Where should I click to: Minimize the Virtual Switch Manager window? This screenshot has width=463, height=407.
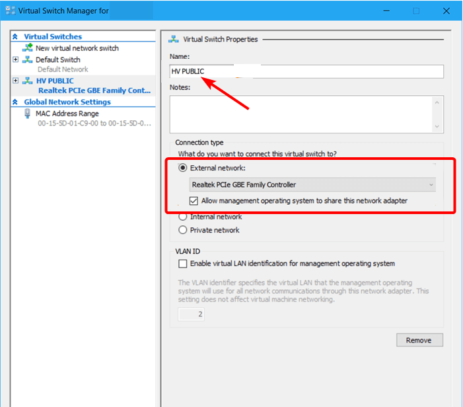[x=386, y=11]
